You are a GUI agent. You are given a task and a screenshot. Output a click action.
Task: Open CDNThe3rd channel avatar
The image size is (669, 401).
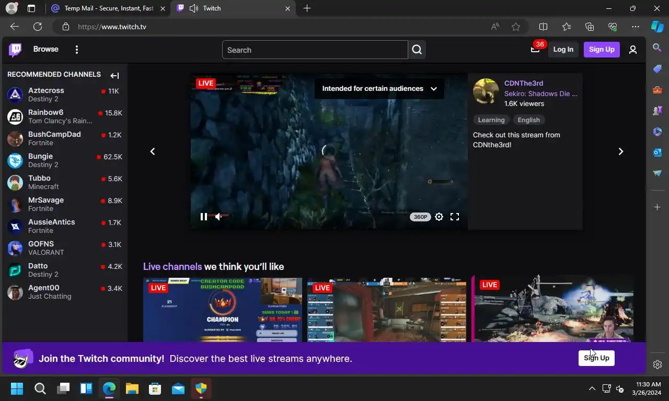486,91
